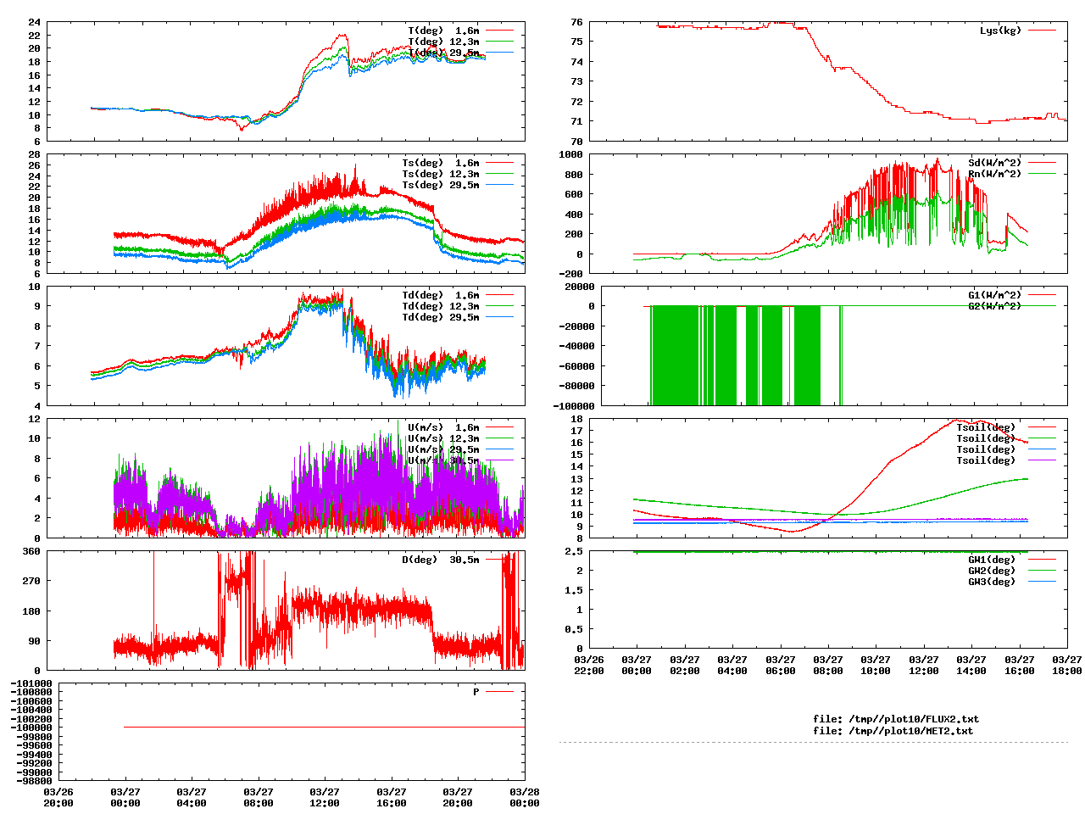Image resolution: width=1085 pixels, height=814 pixels.
Task: Click the '-98800' tick on pressure axis
Action: pos(35,780)
